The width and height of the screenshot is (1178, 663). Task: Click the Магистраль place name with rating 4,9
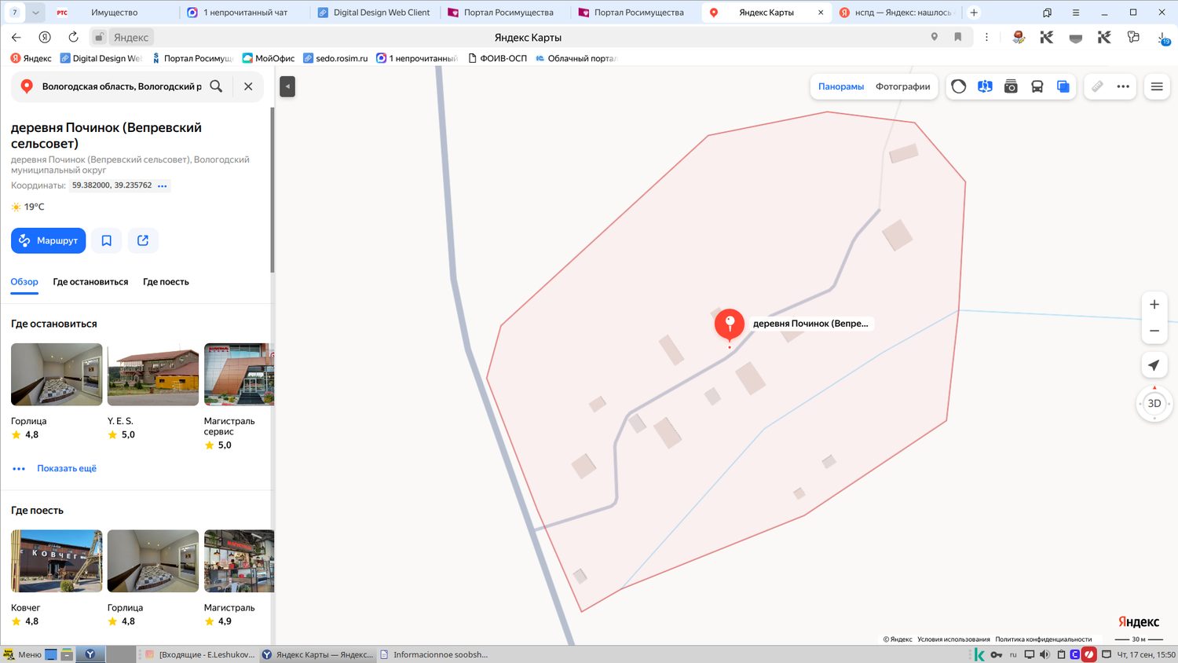229,608
